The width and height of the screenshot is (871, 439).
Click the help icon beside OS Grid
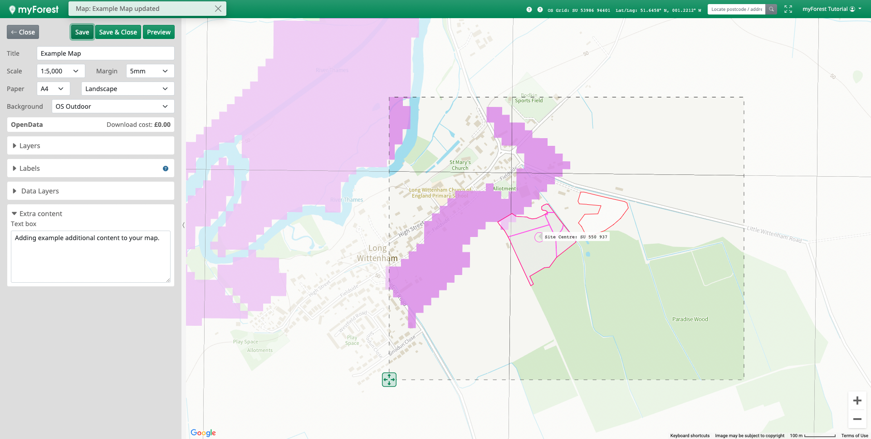point(540,10)
